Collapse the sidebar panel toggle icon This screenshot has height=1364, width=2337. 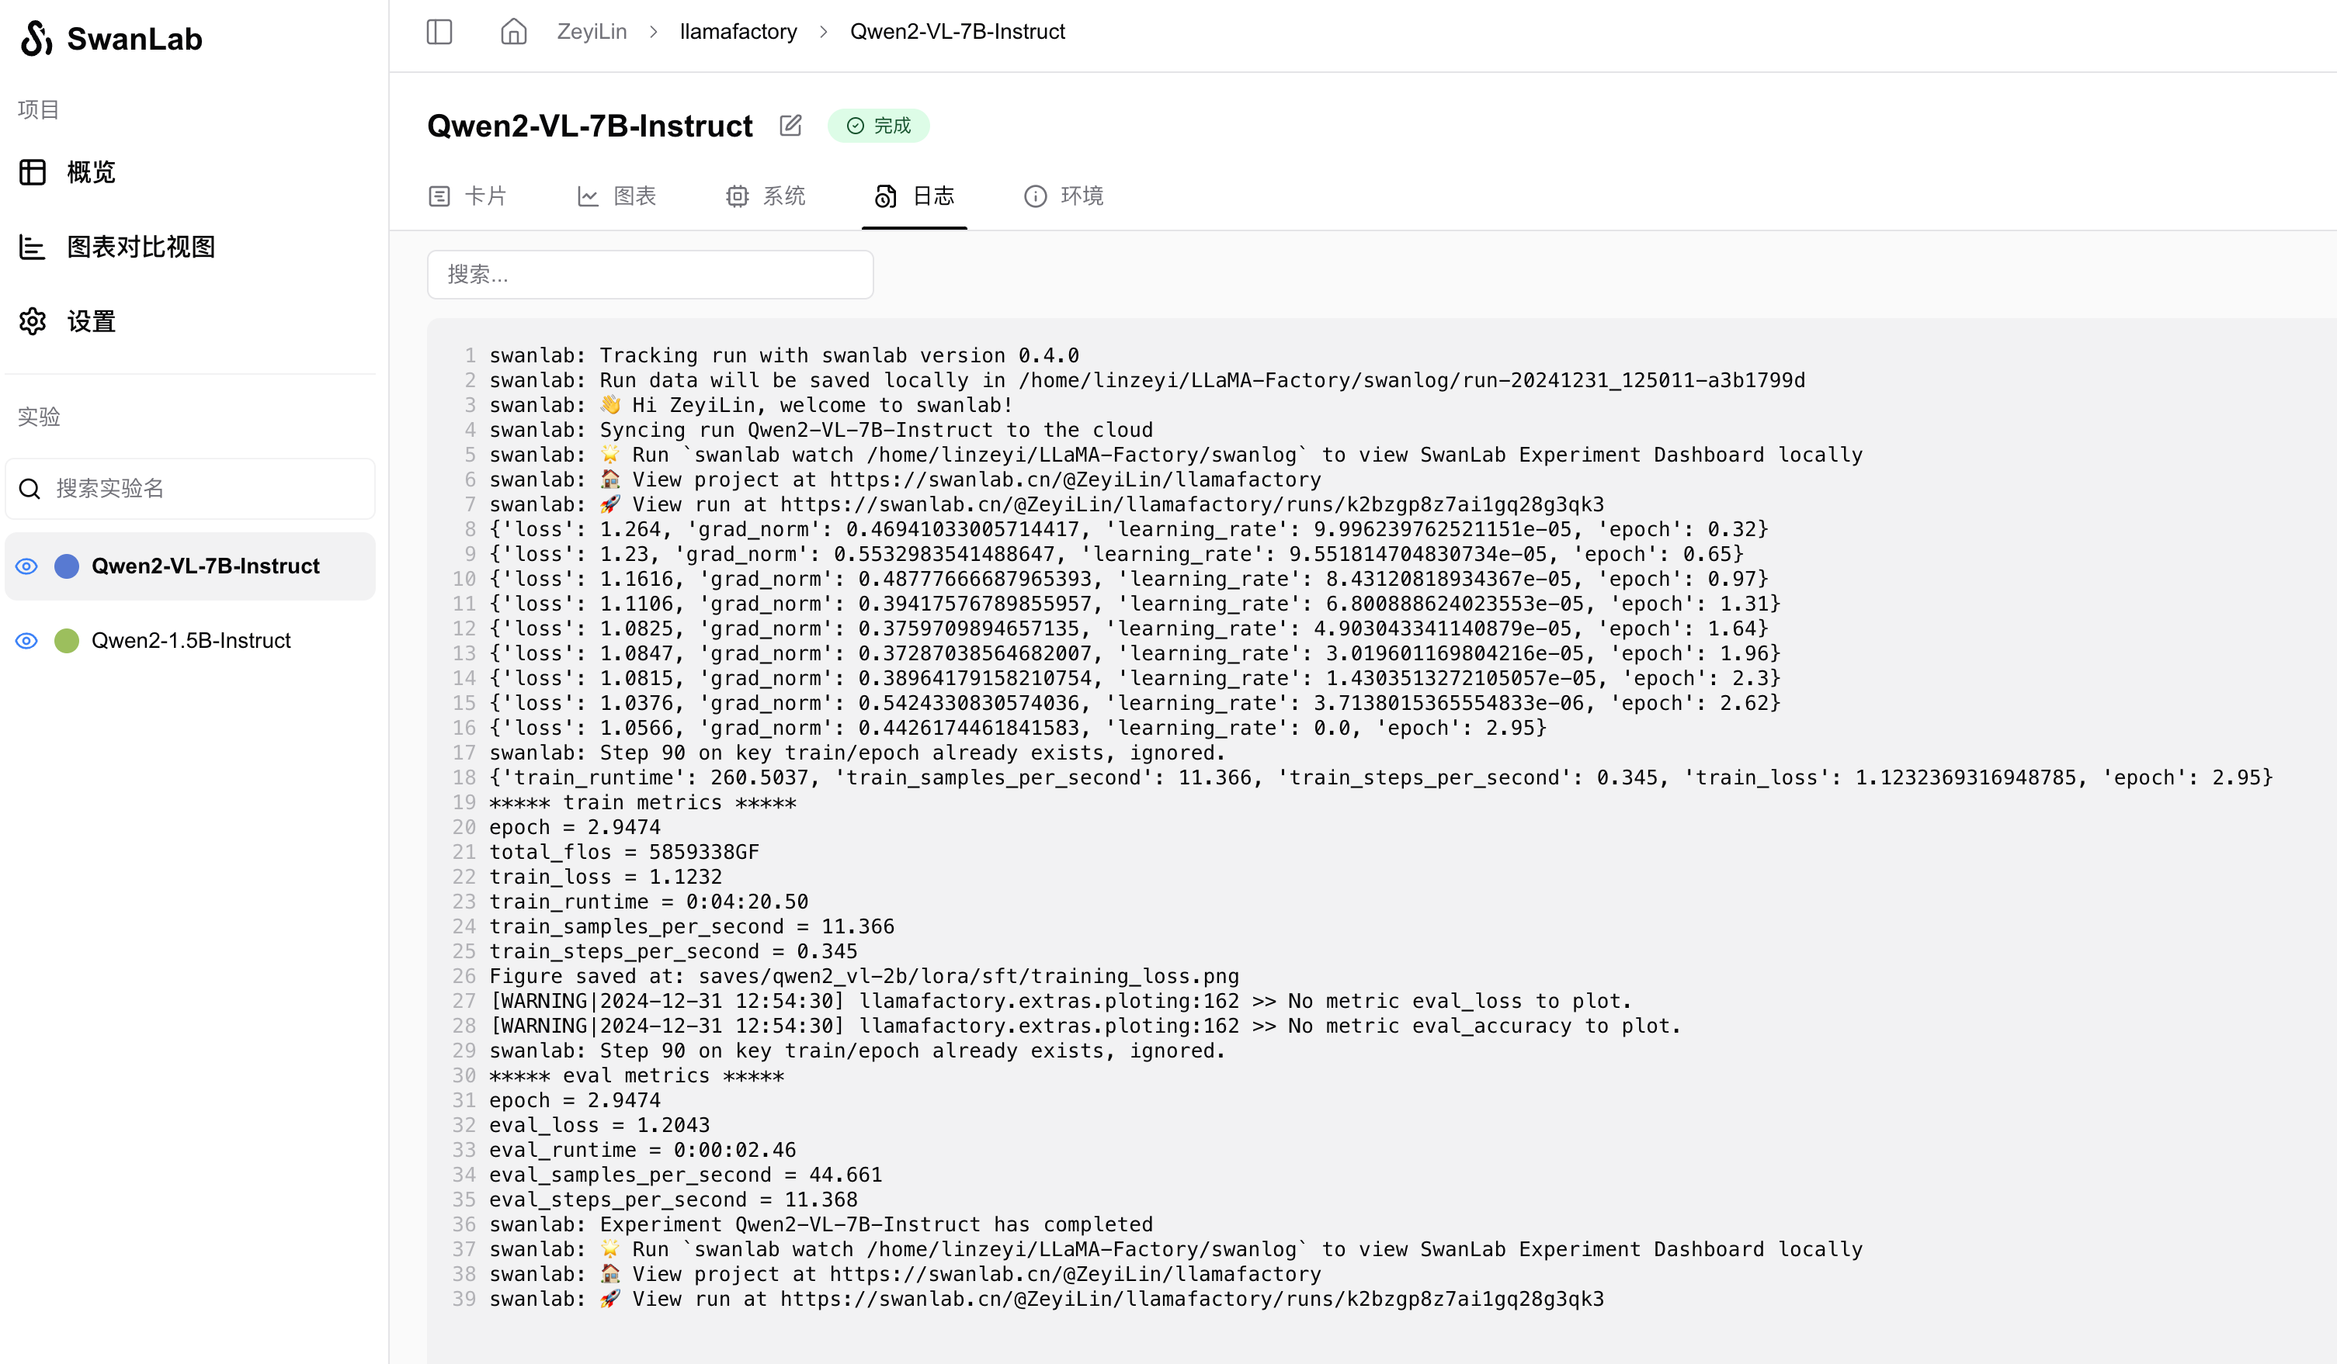[x=439, y=32]
